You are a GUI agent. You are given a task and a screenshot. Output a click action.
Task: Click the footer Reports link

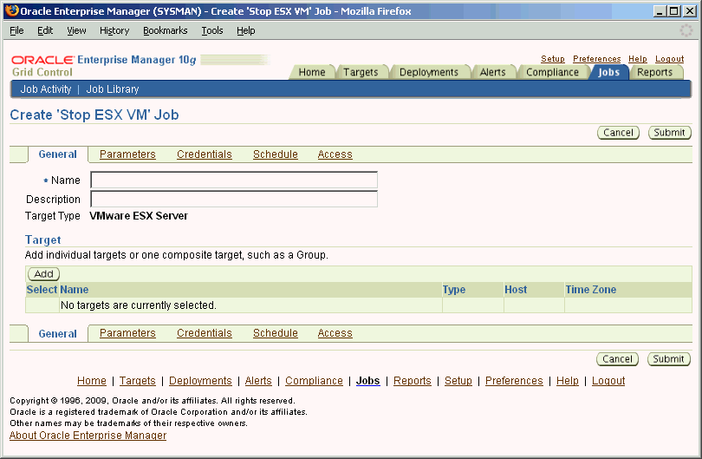coord(413,381)
